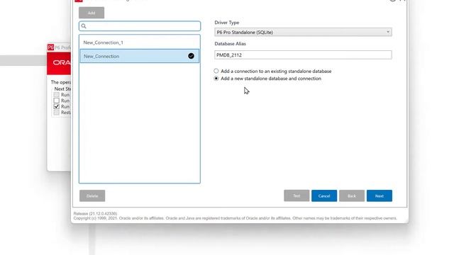The width and height of the screenshot is (454, 255).
Task: Toggle the Restart checkbox in background window
Action: click(57, 113)
